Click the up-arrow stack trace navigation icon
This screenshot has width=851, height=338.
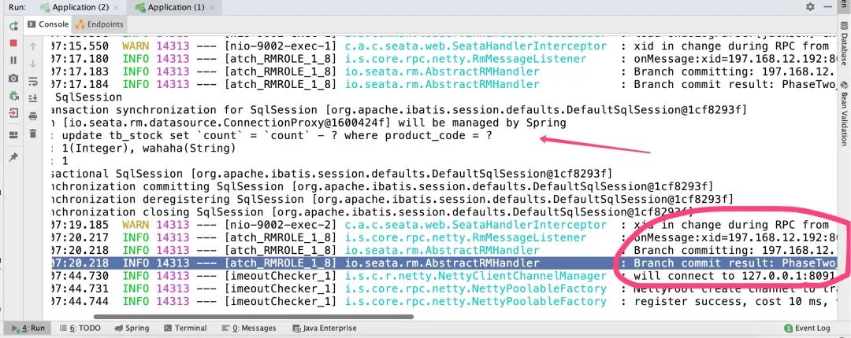(32, 46)
